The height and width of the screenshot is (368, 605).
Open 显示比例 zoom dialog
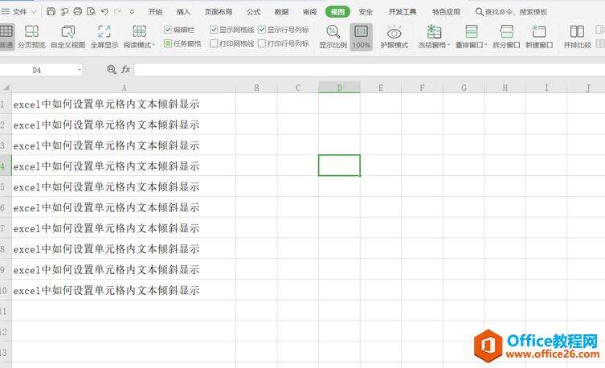coord(333,37)
